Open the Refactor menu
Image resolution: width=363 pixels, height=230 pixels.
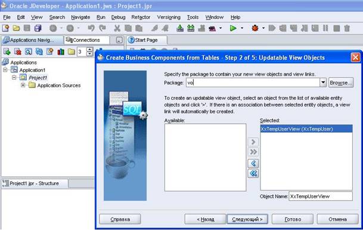point(141,17)
